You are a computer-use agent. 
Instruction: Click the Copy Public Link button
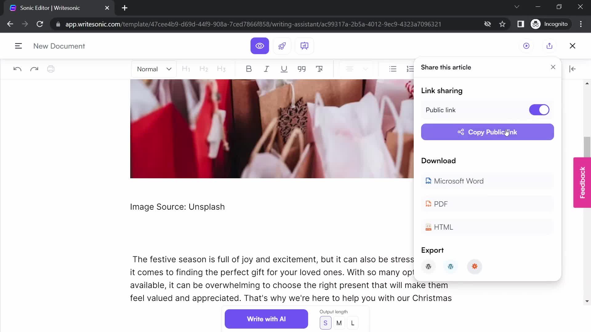(488, 132)
